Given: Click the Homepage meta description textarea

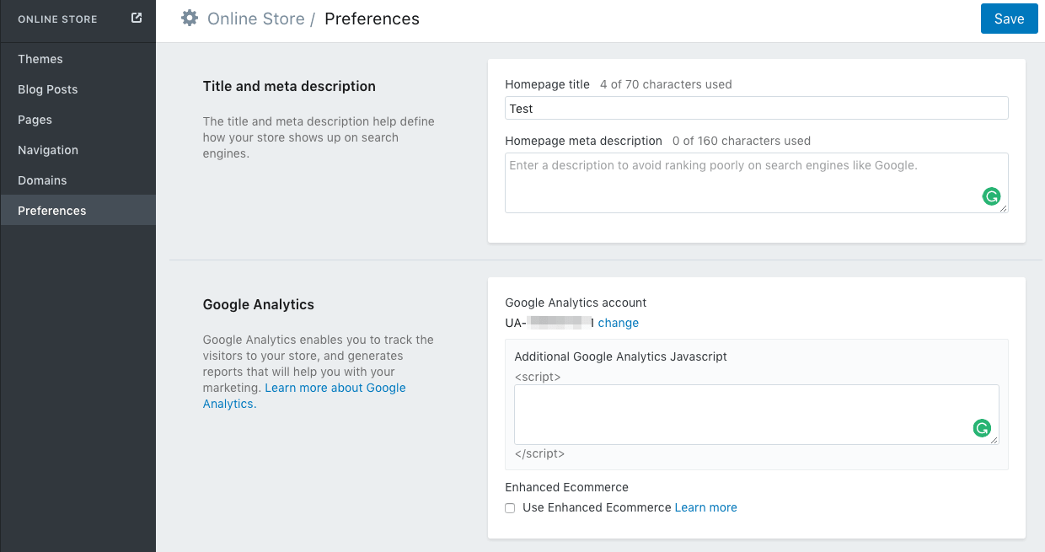Looking at the screenshot, I should pos(756,181).
